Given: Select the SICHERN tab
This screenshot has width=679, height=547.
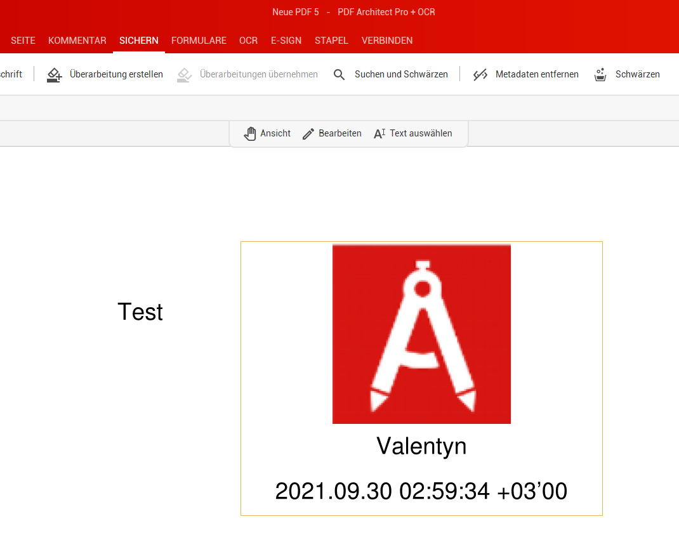Looking at the screenshot, I should coord(138,41).
